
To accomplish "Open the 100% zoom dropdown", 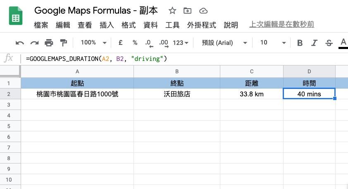I will 93,43.
